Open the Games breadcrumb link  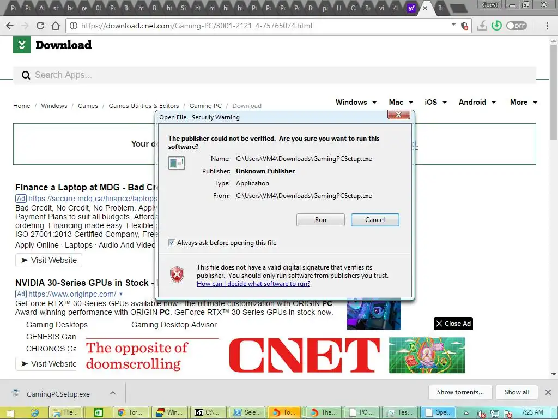pyautogui.click(x=88, y=106)
